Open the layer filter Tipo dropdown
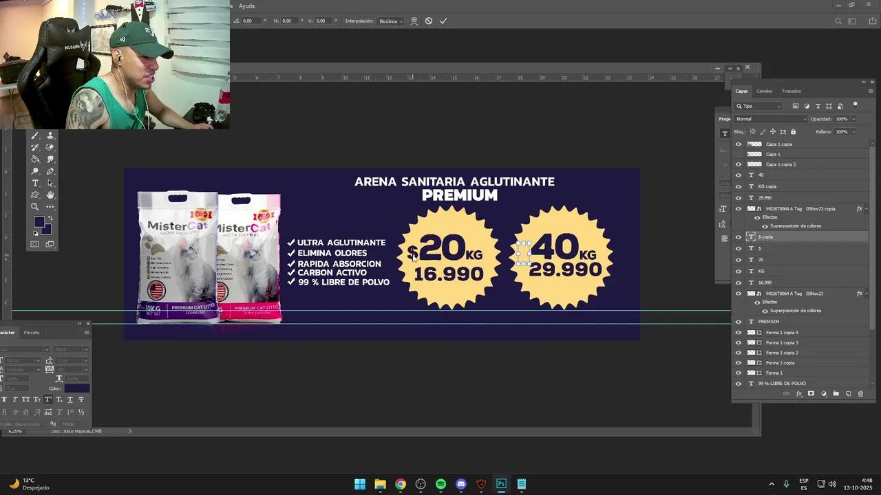 coord(758,106)
